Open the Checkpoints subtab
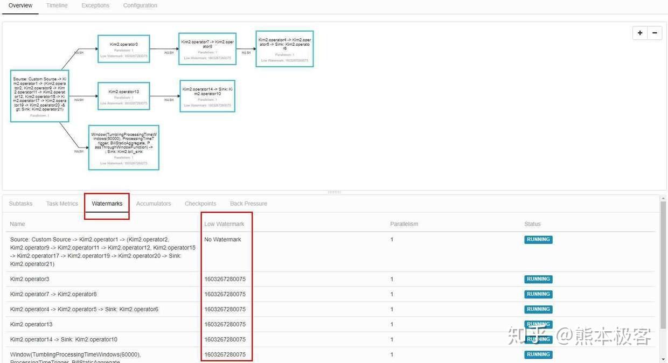Image resolution: width=668 pixels, height=363 pixels. [x=200, y=204]
